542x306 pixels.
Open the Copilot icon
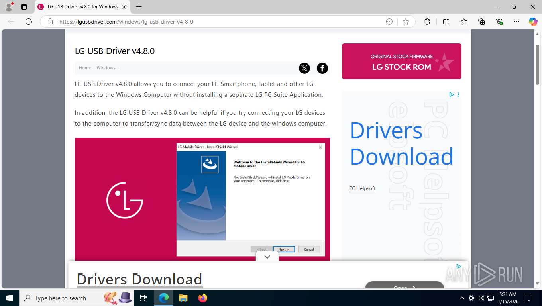533,22
